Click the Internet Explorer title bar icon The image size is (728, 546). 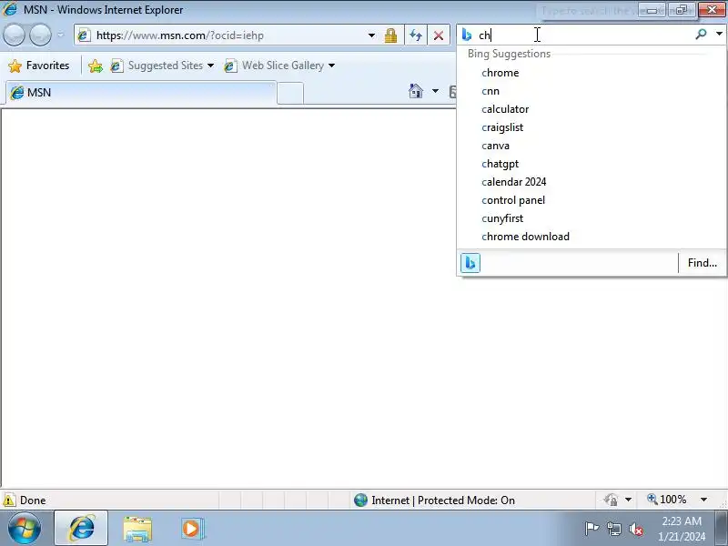[x=9, y=9]
